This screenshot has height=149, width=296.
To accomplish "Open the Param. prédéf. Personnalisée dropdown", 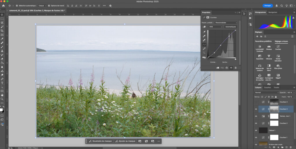I will tap(226, 23).
